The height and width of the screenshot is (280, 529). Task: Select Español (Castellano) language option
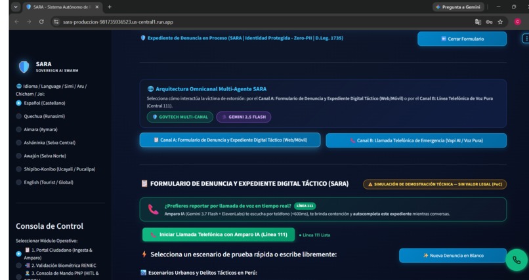(41, 103)
